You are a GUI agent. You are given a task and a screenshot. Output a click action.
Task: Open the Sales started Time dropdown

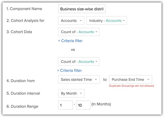point(79,80)
